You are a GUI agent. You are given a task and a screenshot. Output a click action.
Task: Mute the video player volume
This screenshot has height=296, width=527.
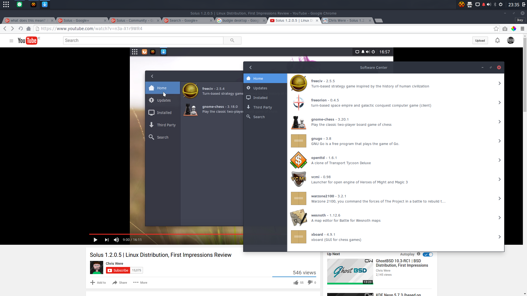(116, 240)
